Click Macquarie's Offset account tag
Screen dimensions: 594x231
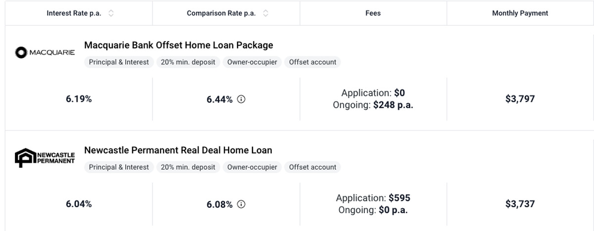[x=312, y=62]
